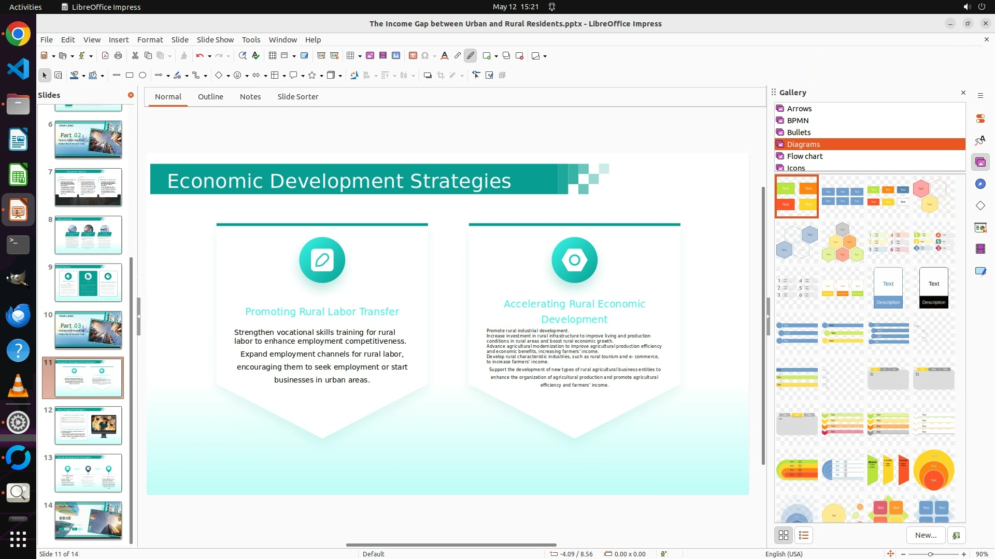Open the sidebar Properties deck icon
The height and width of the screenshot is (559, 995).
tap(980, 119)
